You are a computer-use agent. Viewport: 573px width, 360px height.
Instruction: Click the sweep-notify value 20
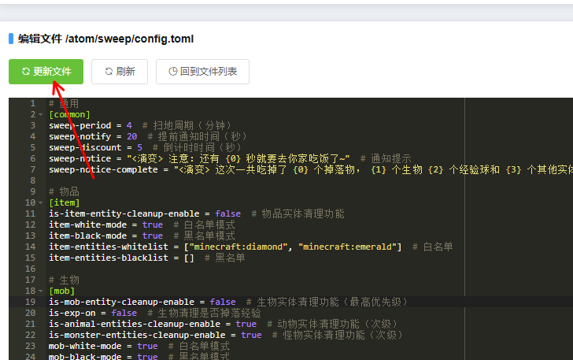(131, 136)
